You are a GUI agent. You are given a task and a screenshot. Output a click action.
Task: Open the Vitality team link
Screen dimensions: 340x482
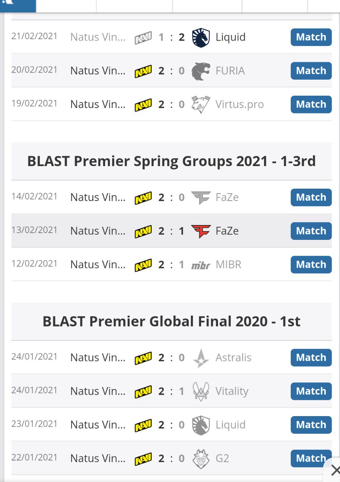[232, 391]
